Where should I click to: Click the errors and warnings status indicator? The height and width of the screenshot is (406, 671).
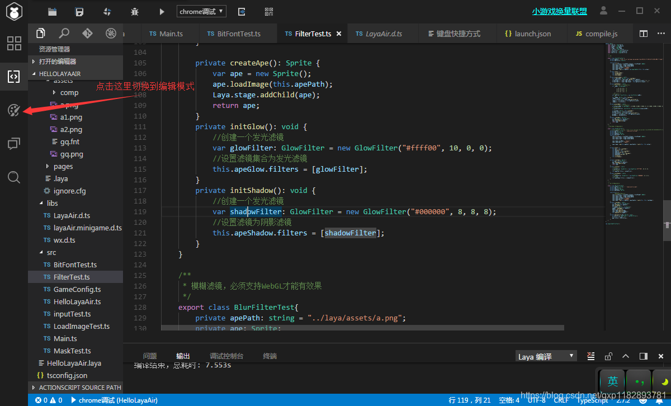click(49, 400)
